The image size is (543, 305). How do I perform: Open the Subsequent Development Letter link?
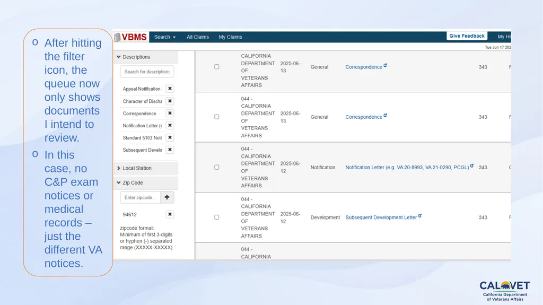click(381, 217)
